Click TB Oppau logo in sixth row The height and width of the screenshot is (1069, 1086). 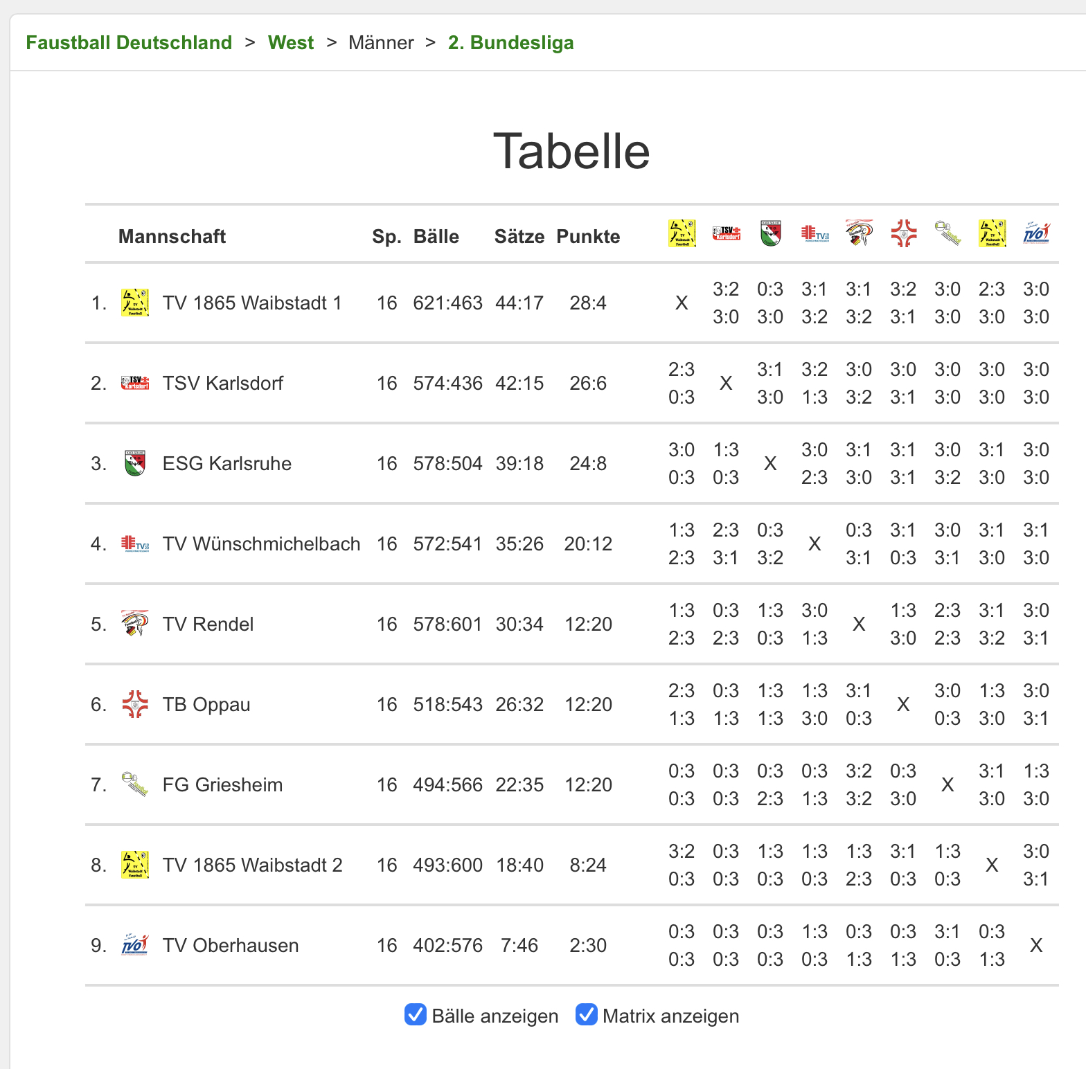(135, 704)
